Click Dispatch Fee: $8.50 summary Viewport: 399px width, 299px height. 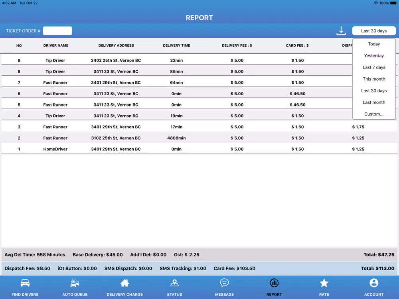click(27, 268)
